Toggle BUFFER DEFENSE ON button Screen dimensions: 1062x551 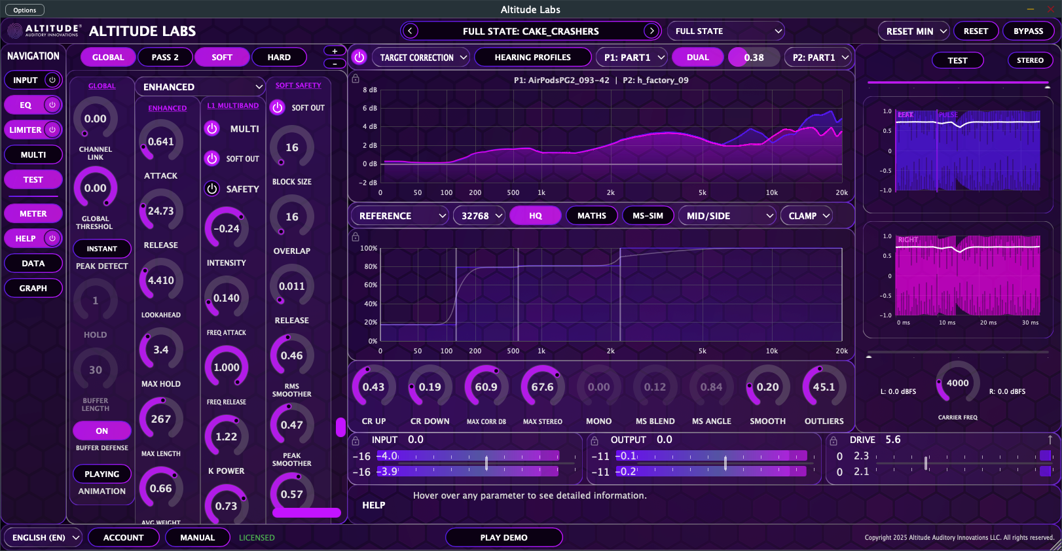tap(102, 431)
